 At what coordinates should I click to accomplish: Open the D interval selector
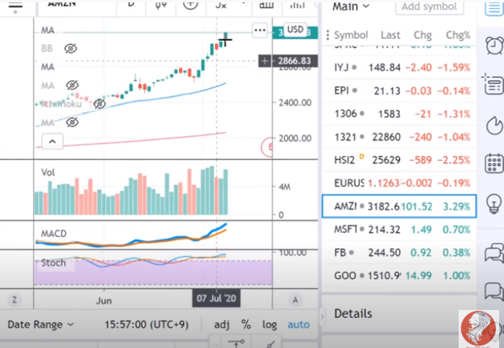pos(130,4)
